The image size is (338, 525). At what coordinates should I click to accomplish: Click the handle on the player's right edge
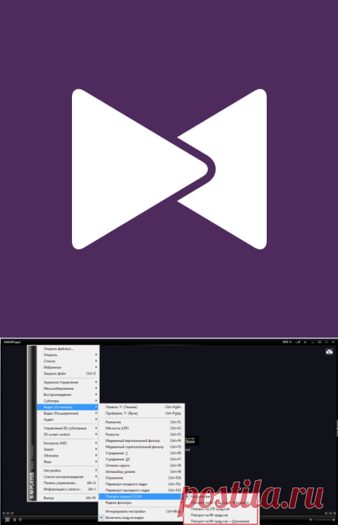click(x=337, y=428)
